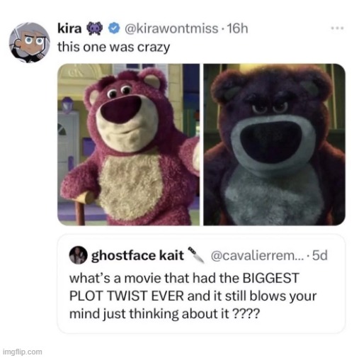
Task: Click the imgflip.com watermark
Action: point(22,352)
